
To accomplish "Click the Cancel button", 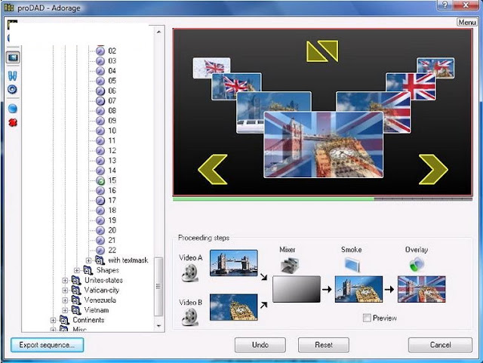I will tap(440, 345).
